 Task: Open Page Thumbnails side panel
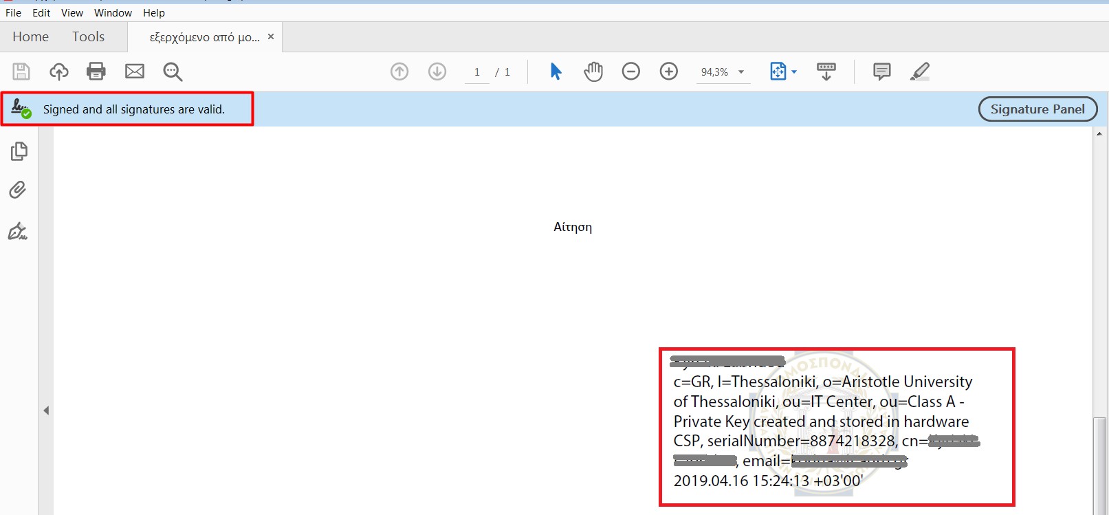pyautogui.click(x=19, y=151)
